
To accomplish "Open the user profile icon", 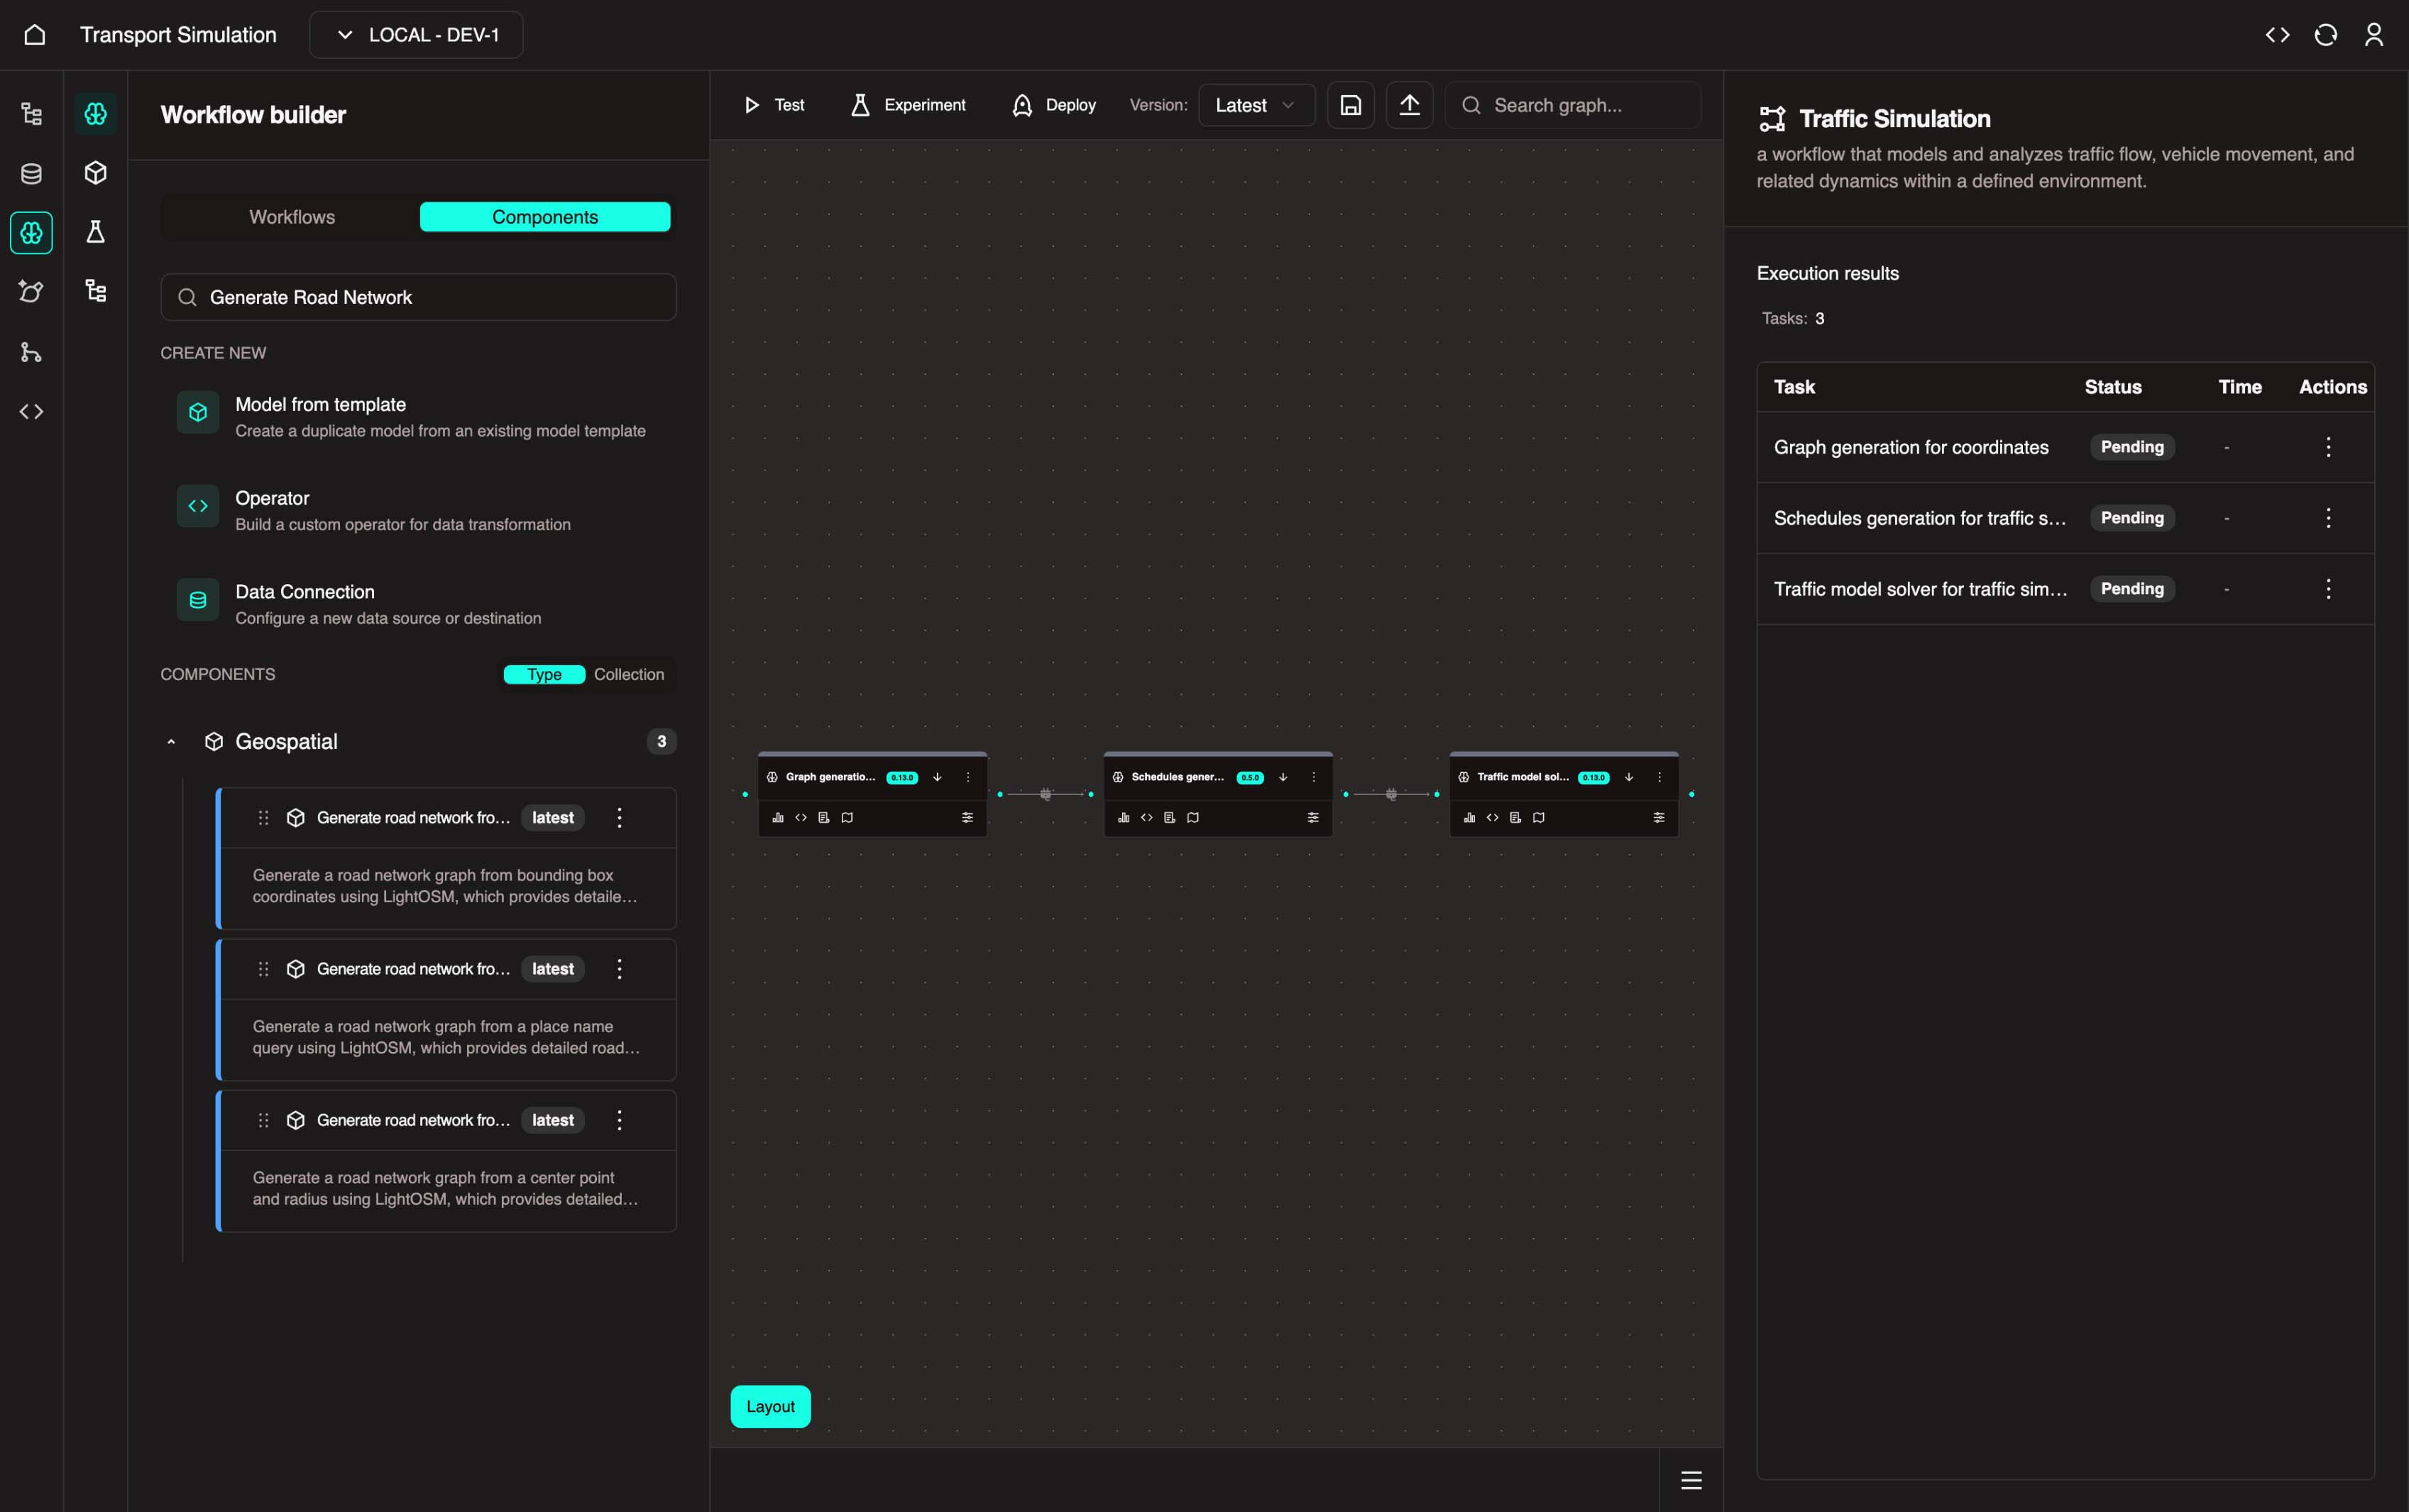I will [x=2374, y=35].
